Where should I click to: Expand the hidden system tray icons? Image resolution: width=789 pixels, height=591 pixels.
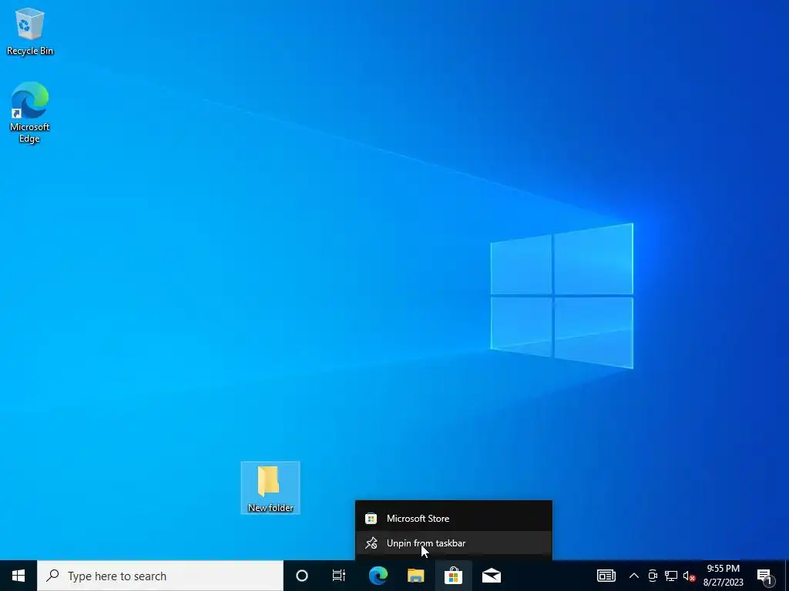(x=634, y=576)
